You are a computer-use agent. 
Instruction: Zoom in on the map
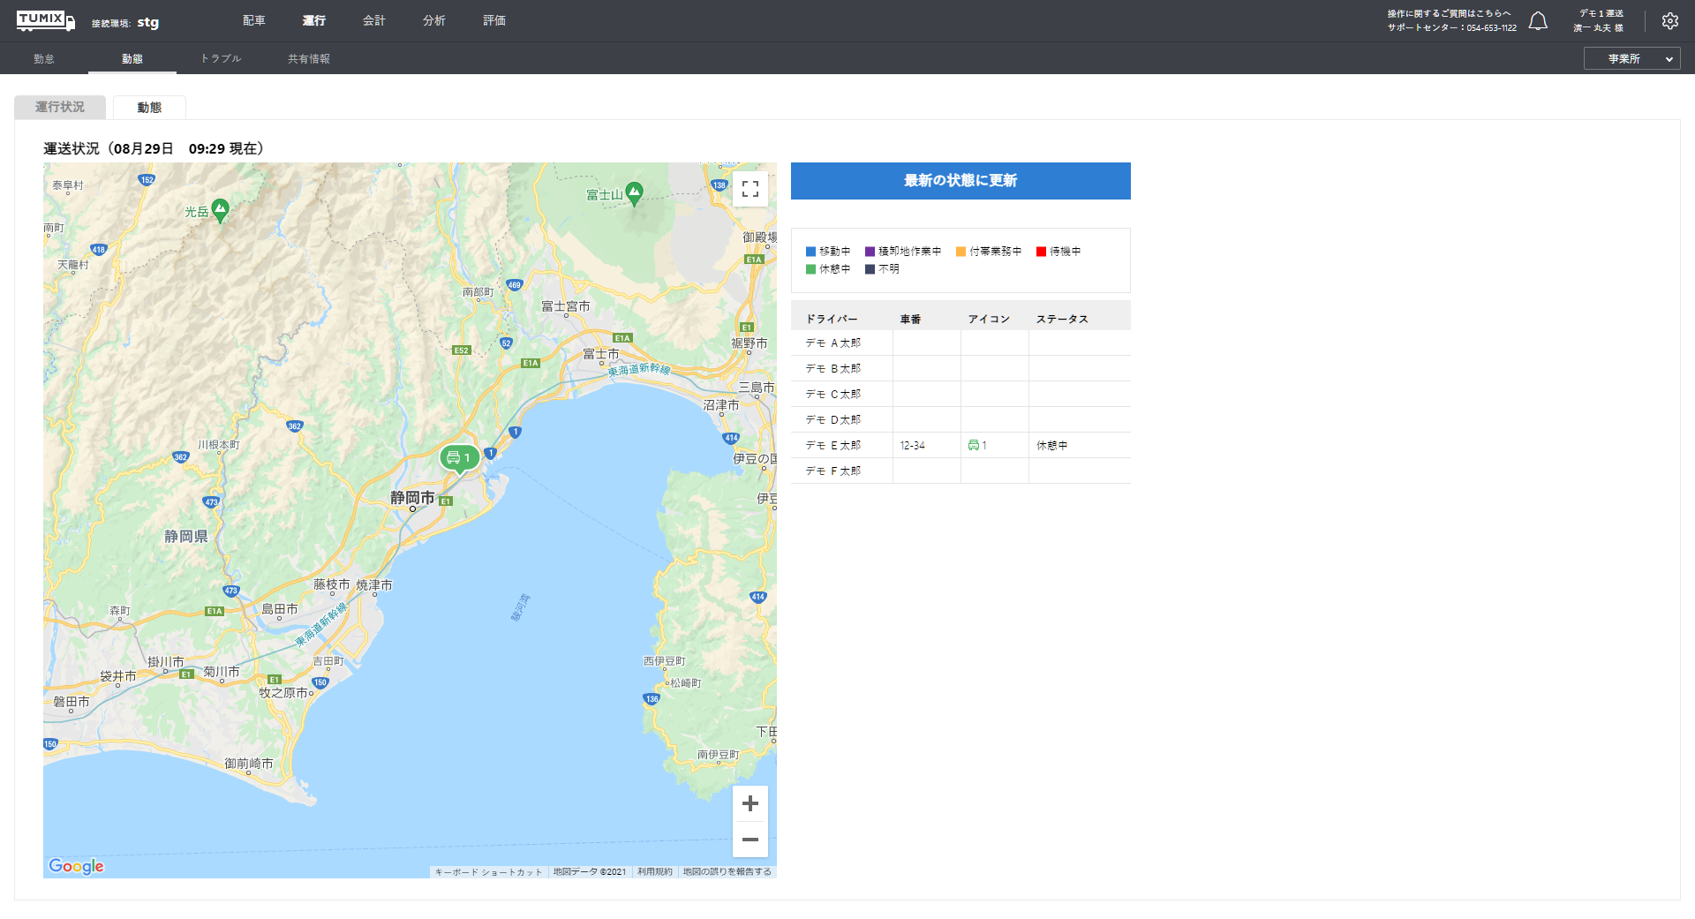(750, 803)
